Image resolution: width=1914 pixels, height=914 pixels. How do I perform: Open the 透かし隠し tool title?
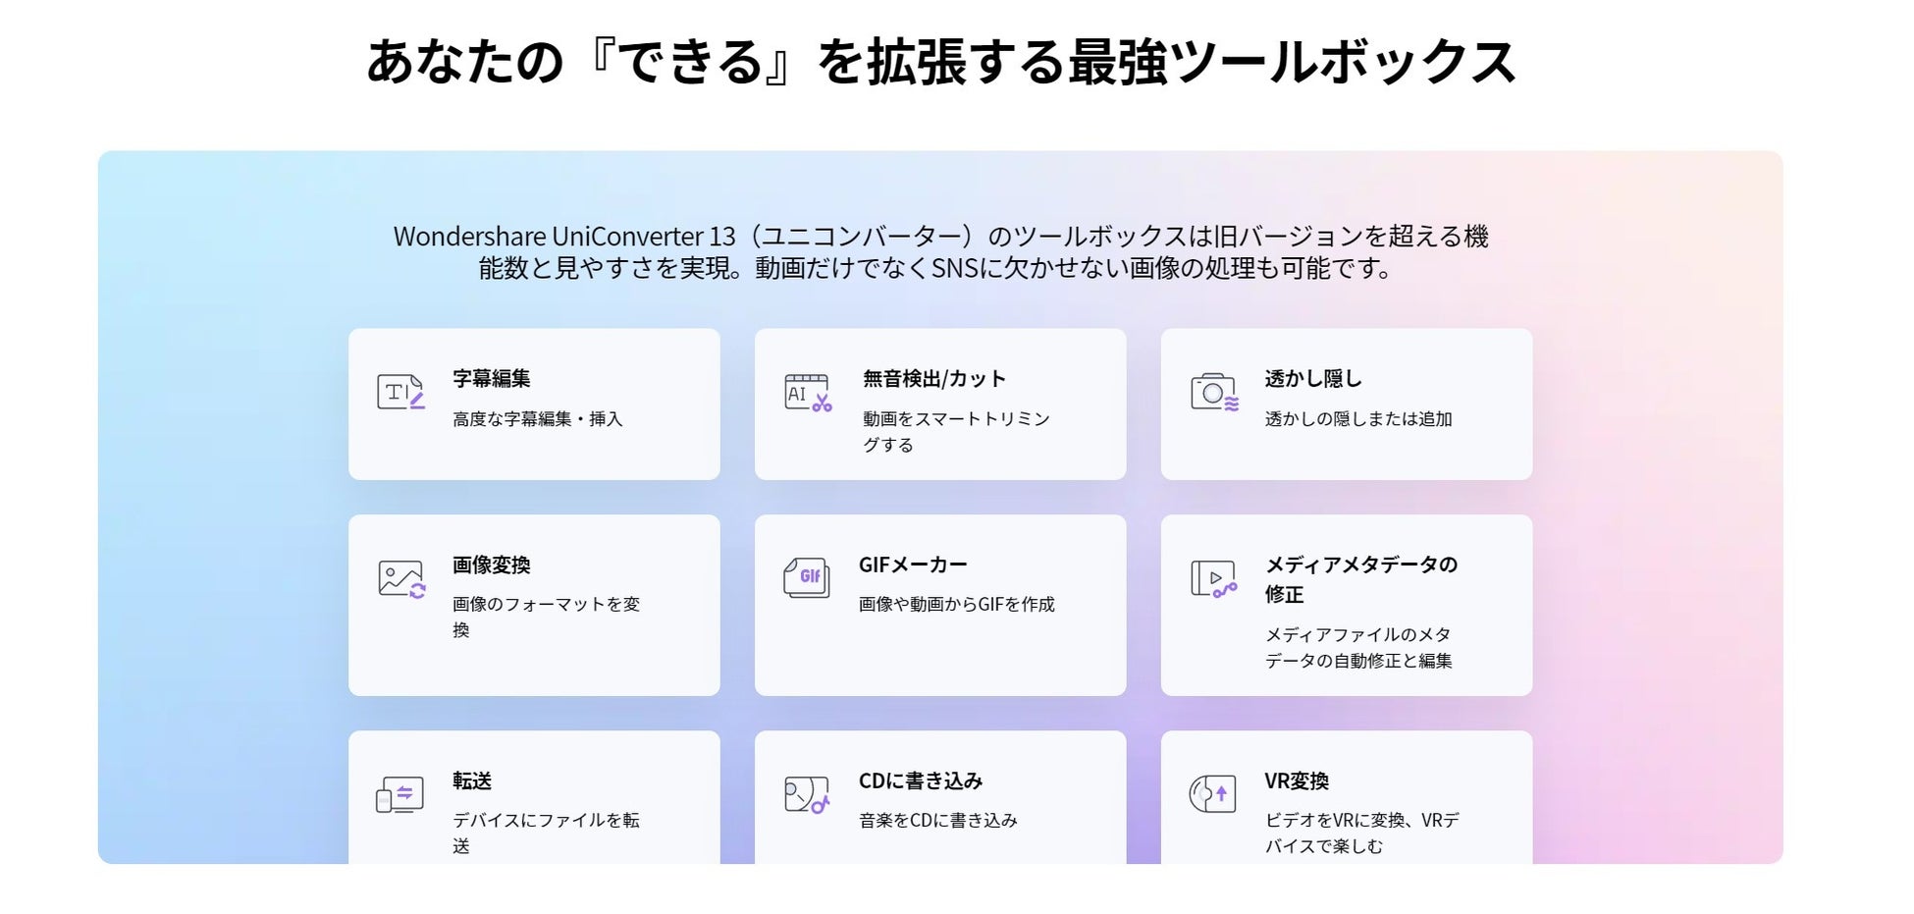click(x=1313, y=378)
